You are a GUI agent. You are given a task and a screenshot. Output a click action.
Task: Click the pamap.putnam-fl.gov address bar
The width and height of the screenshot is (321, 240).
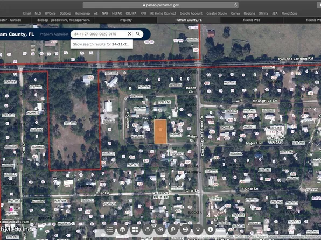160,5
